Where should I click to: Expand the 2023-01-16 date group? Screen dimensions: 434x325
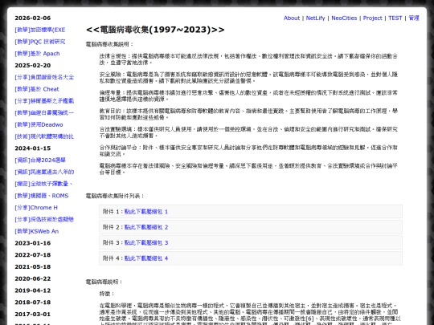[x=33, y=243]
